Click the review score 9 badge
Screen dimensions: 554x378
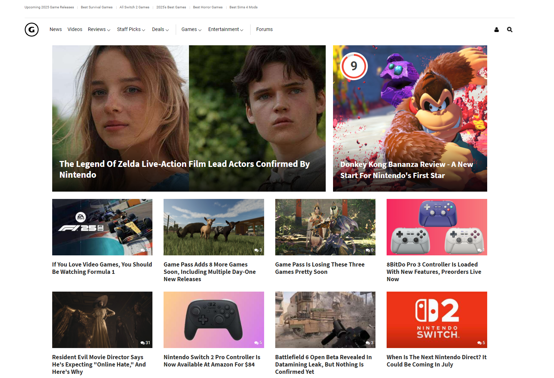(x=354, y=66)
